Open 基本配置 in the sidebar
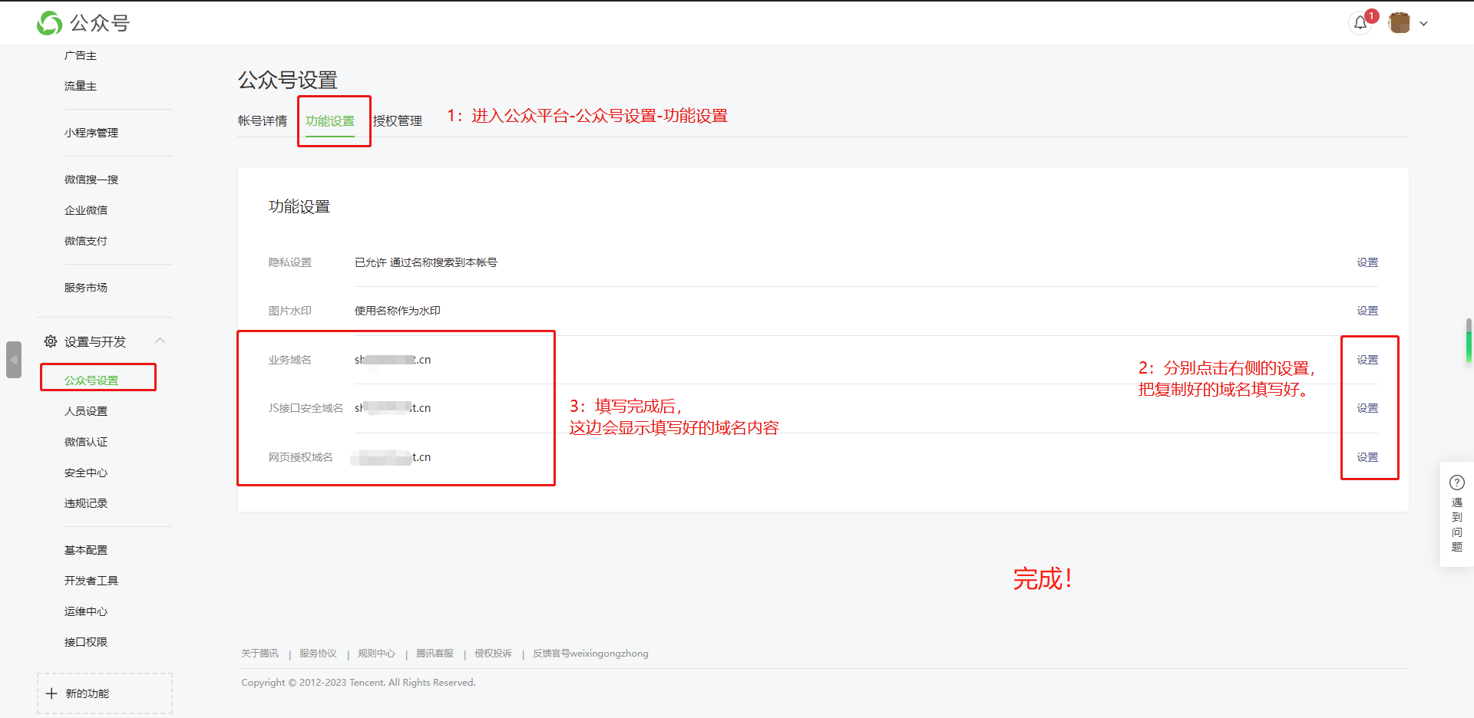Viewport: 1474px width, 718px height. [x=86, y=550]
